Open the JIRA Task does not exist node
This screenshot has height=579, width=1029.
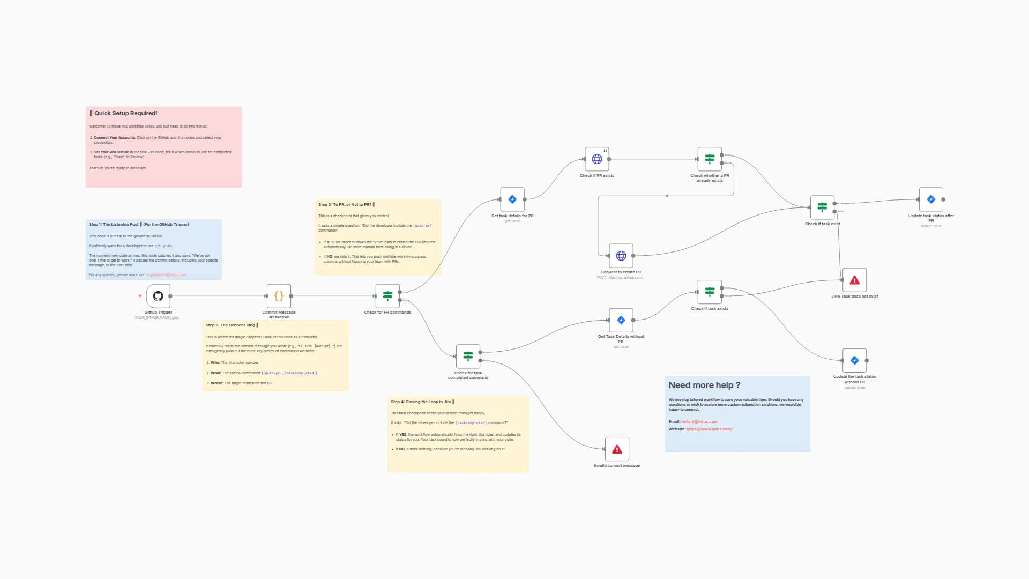point(854,279)
